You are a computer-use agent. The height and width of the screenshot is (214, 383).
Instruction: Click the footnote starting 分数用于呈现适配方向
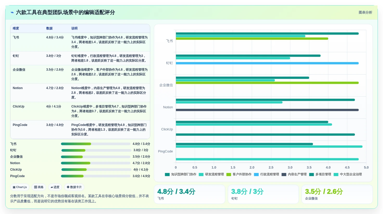click(x=80, y=199)
